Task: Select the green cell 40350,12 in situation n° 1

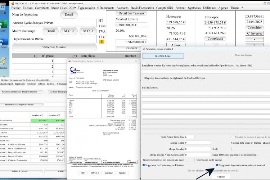Action: (39, 121)
